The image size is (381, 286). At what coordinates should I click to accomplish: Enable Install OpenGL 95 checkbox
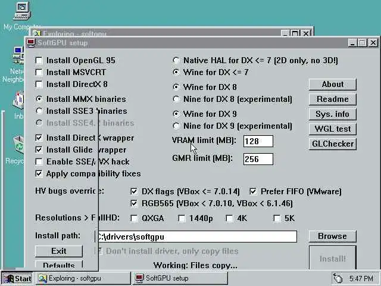[x=39, y=60]
